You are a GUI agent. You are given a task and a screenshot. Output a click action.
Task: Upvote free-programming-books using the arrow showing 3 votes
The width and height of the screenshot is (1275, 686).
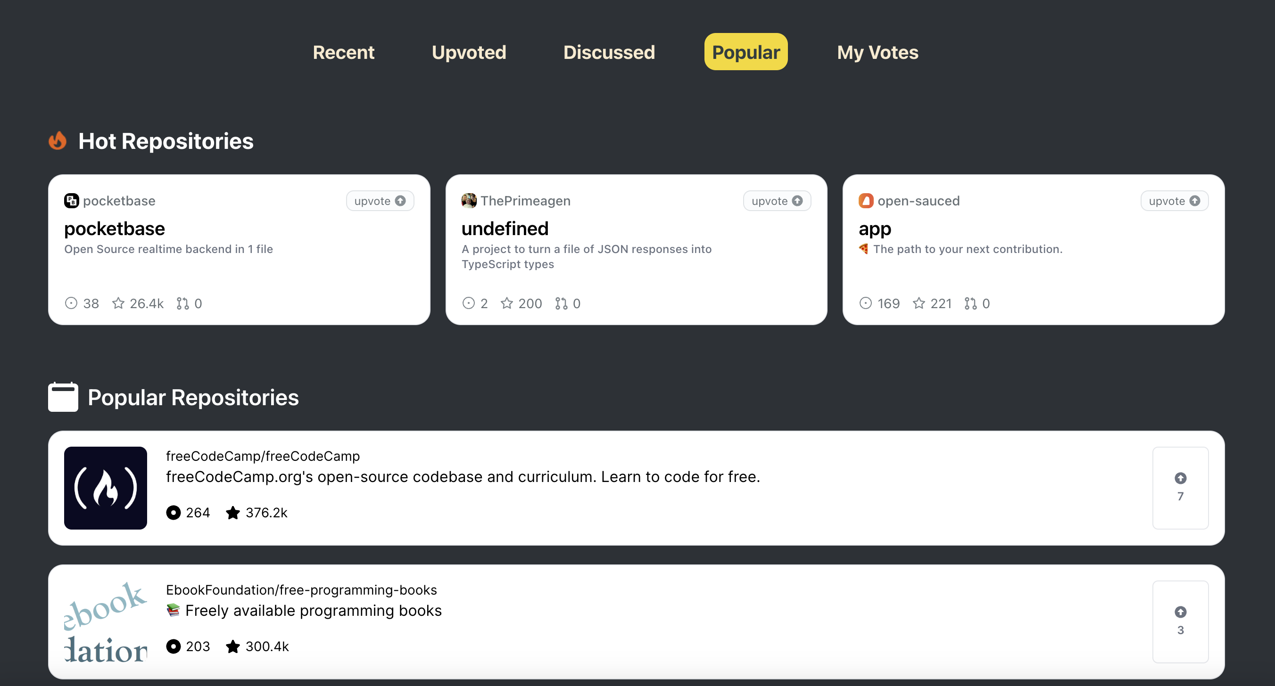click(x=1181, y=612)
